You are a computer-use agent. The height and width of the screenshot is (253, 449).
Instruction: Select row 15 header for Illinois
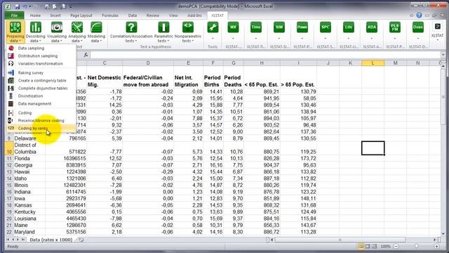pos(9,186)
